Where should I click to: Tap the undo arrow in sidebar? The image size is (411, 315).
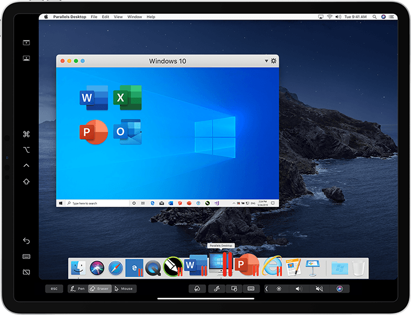tap(26, 241)
